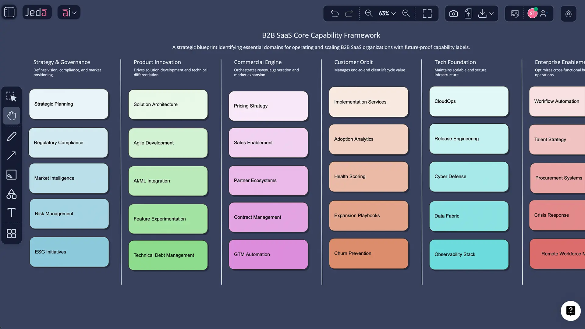Click the Pricing Strategy sticky note
585x329 pixels.
(268, 106)
